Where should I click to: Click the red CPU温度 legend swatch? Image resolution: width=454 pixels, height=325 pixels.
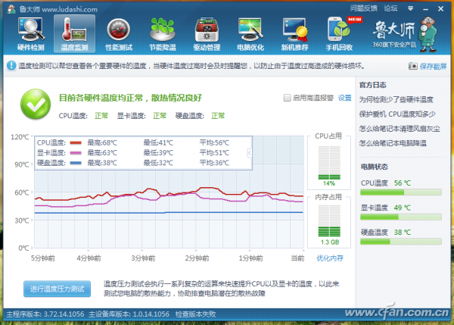(x=76, y=142)
